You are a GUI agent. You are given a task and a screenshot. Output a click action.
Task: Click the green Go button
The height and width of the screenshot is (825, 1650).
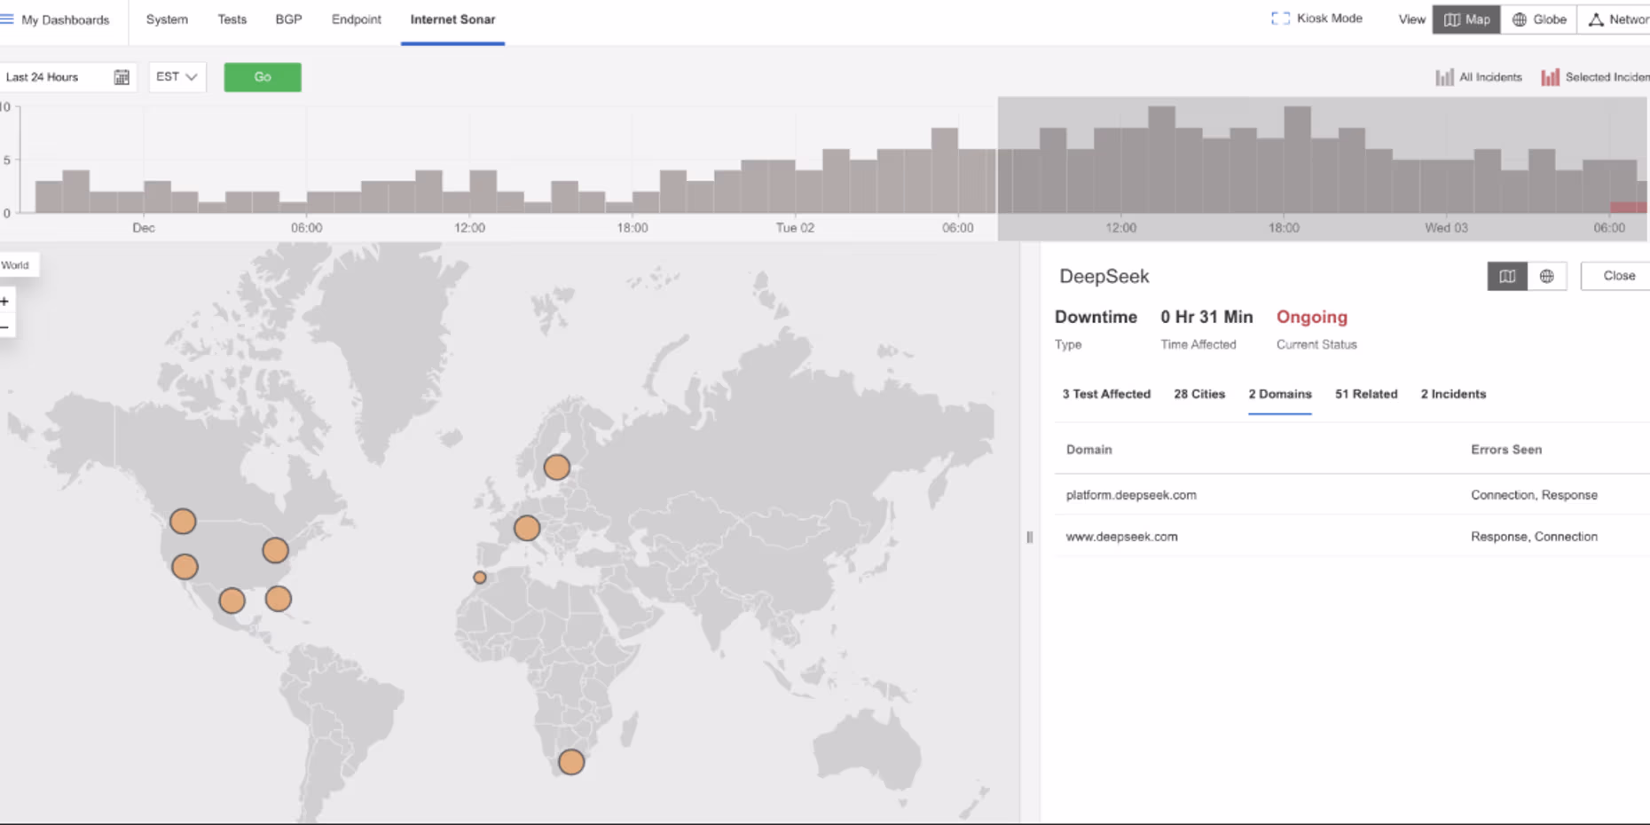[x=263, y=77]
